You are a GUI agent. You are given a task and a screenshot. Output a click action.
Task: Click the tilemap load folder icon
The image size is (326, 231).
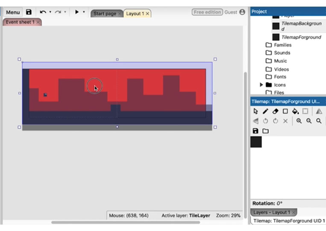[265, 131]
